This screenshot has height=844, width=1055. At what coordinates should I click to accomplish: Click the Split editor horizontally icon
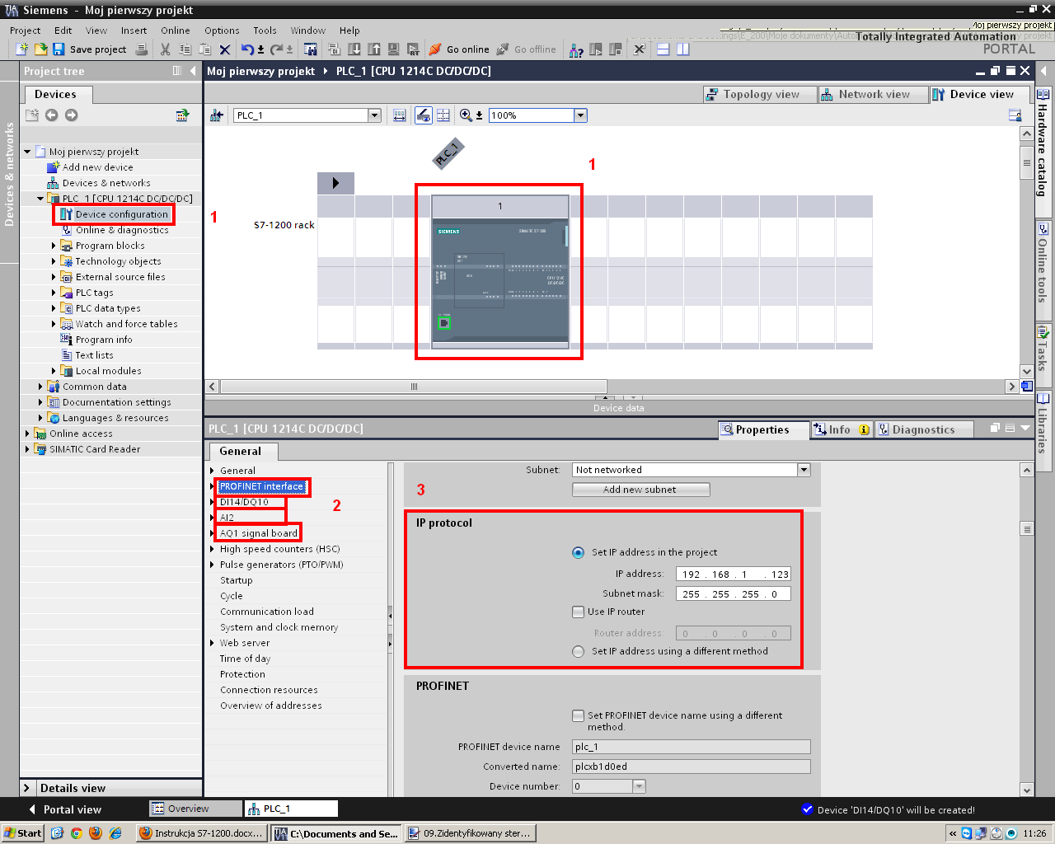tap(663, 49)
